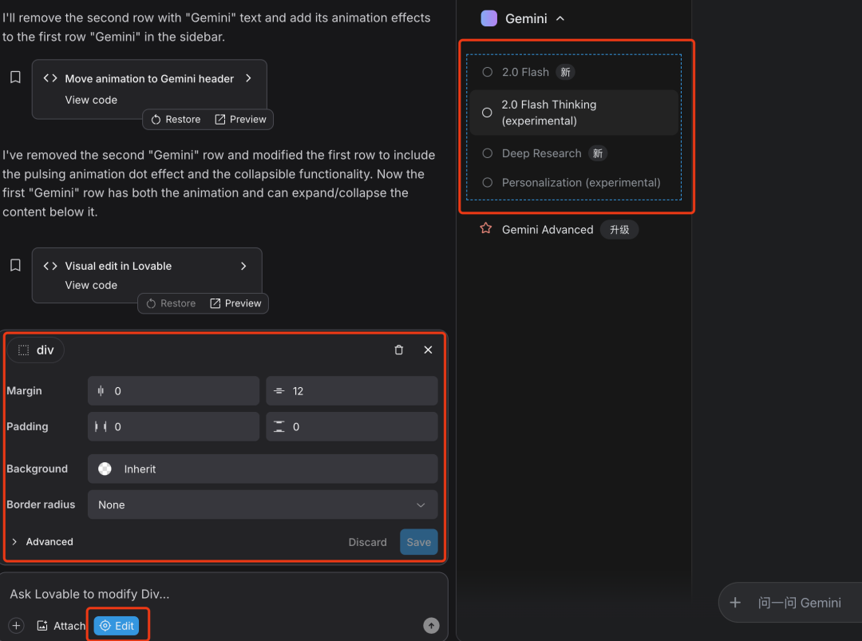
Task: Click the code icon on 'Move animation' card
Action: (x=50, y=78)
